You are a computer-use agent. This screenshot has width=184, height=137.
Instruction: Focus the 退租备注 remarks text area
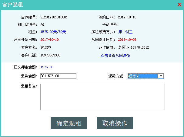pos(102,97)
